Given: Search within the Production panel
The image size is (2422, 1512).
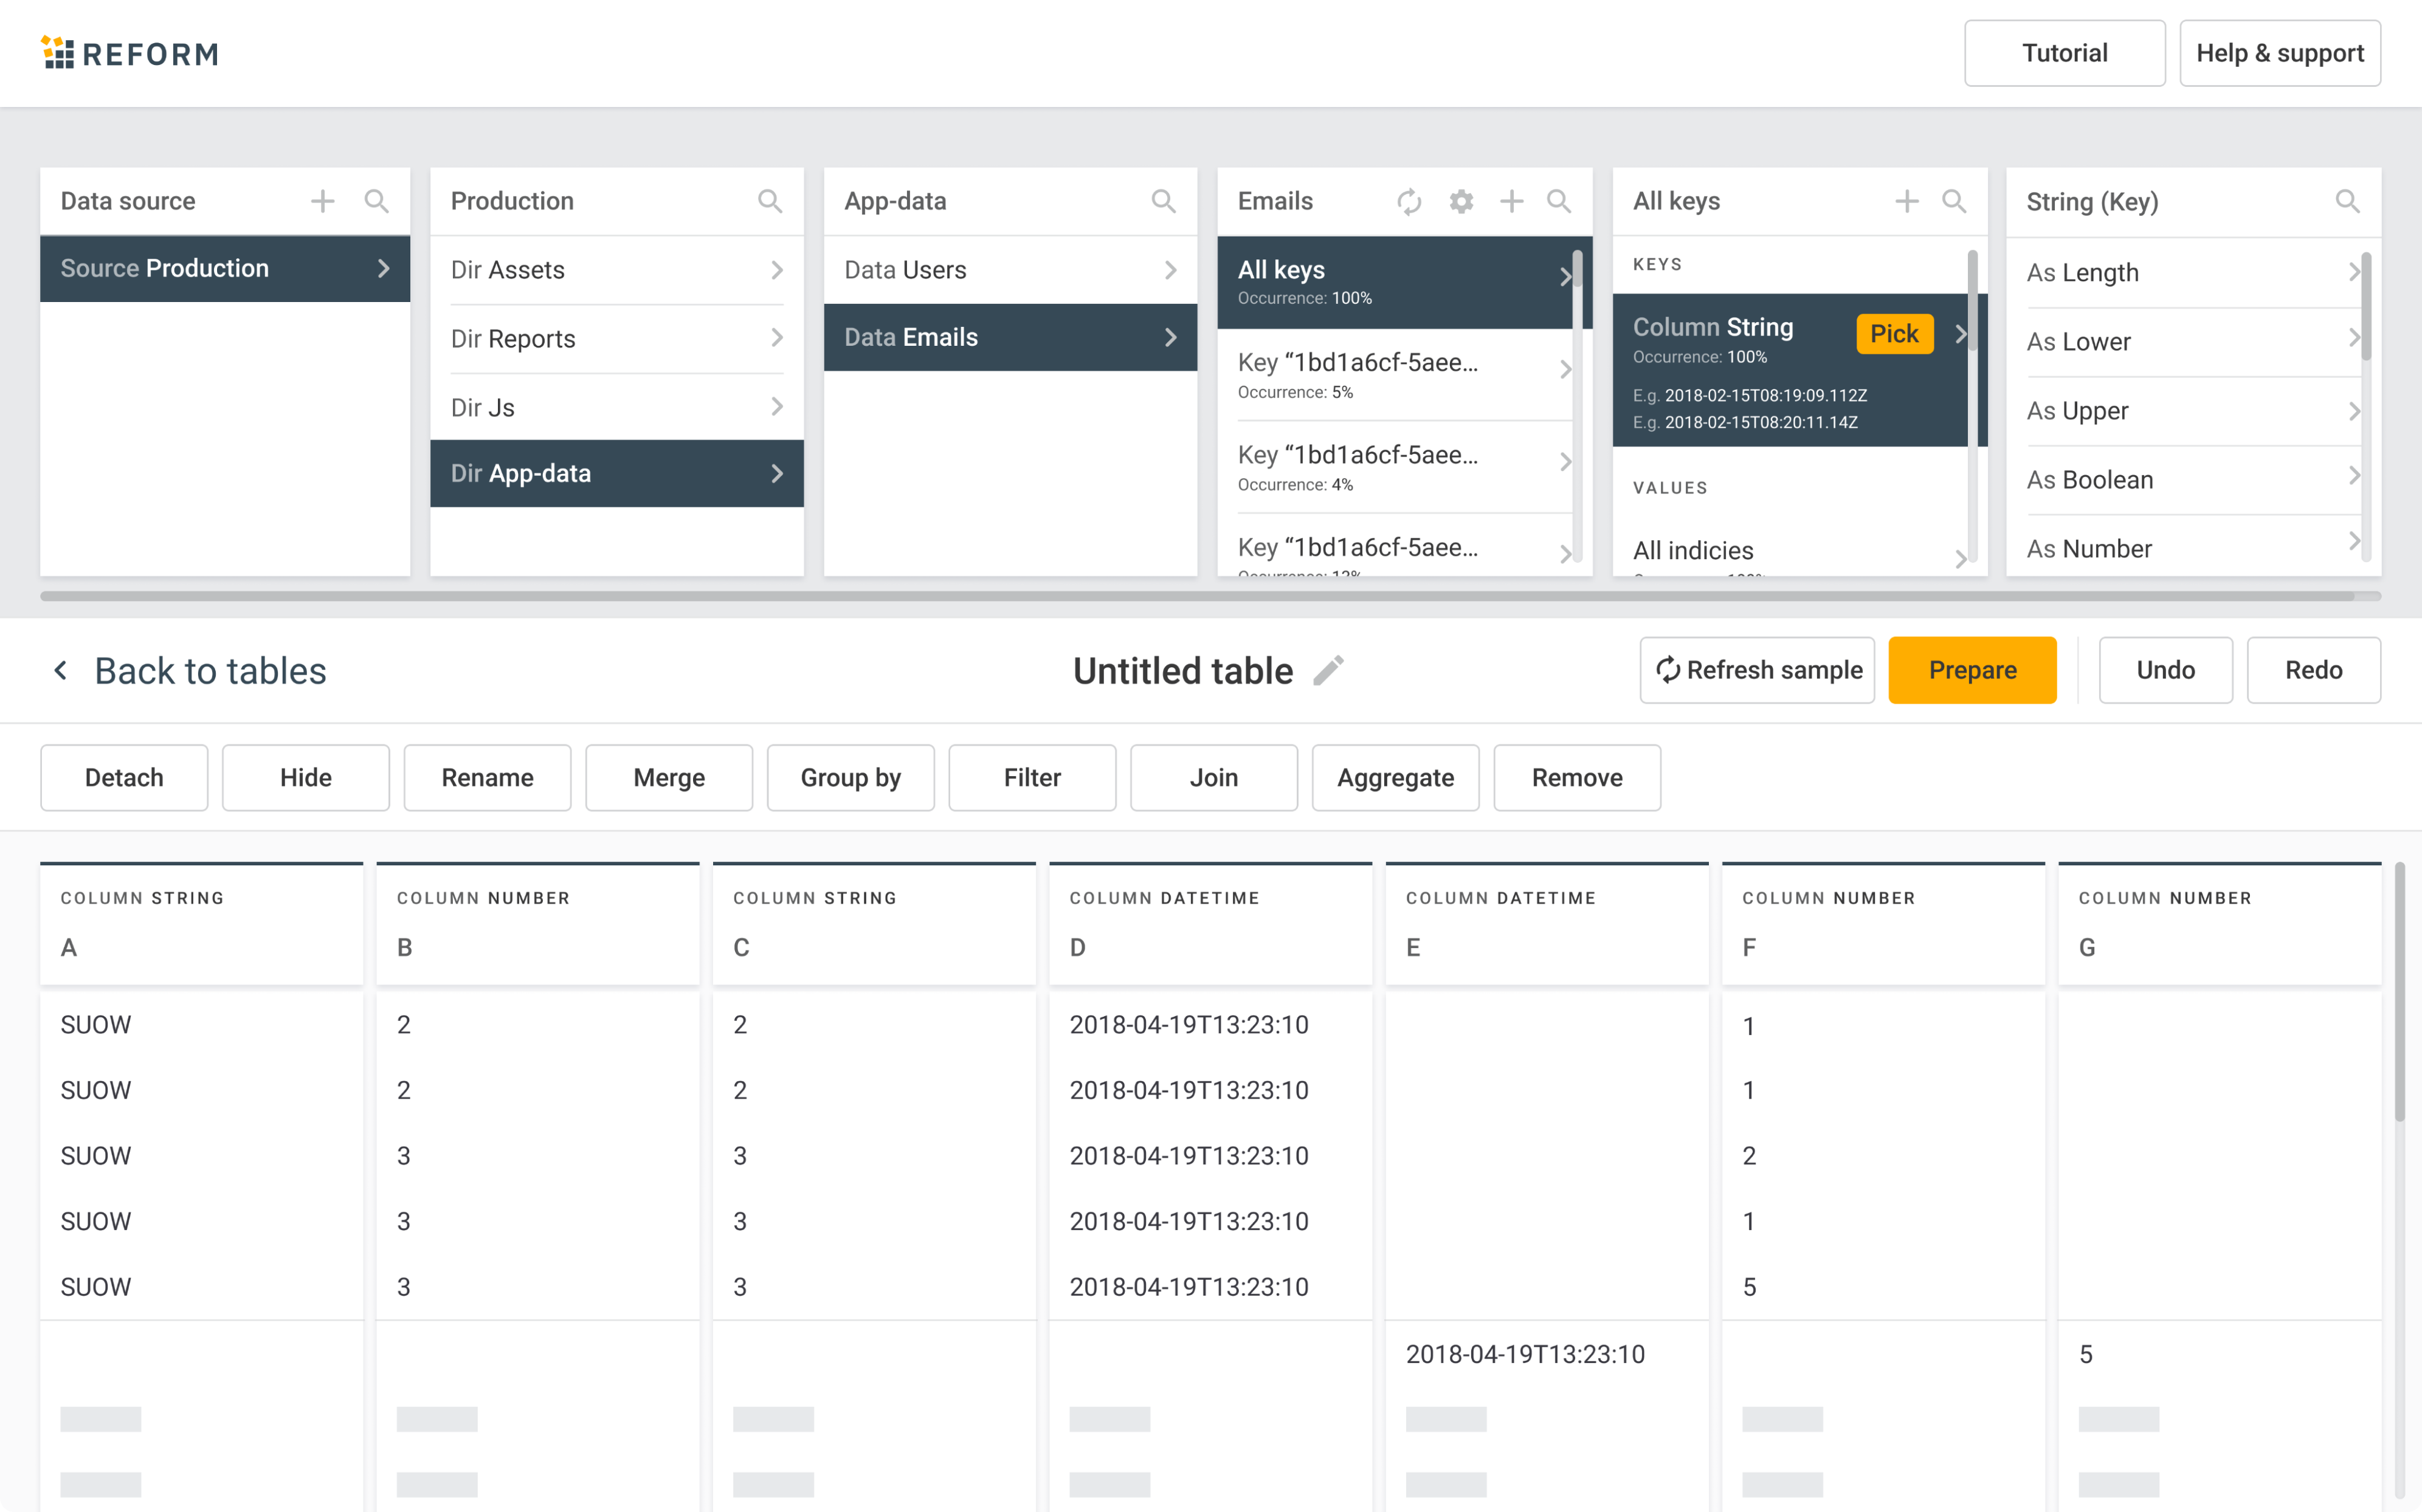Looking at the screenshot, I should click(768, 202).
